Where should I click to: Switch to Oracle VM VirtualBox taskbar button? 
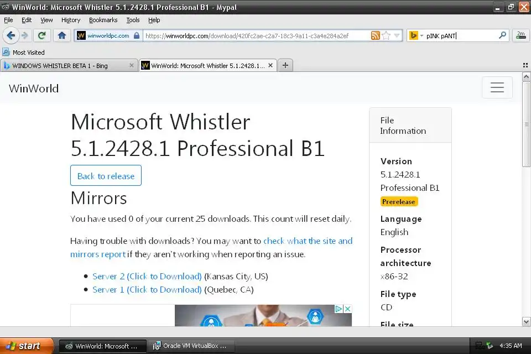pyautogui.click(x=191, y=346)
